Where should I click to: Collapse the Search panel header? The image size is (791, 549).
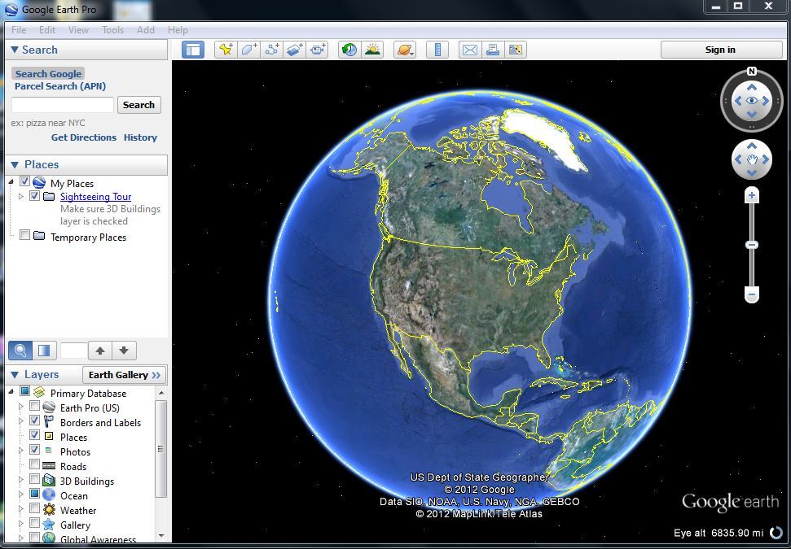coord(15,50)
